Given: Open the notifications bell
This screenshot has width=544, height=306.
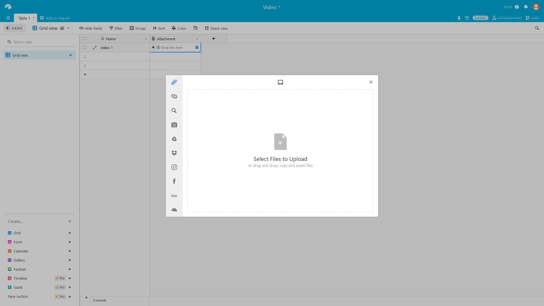Looking at the screenshot, I should click(526, 7).
